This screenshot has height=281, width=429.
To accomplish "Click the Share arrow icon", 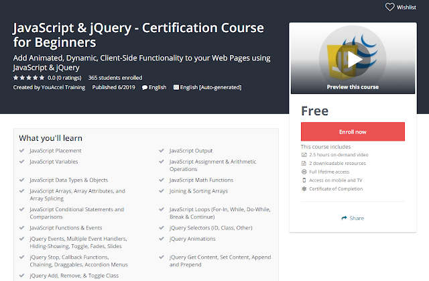I will pos(345,218).
